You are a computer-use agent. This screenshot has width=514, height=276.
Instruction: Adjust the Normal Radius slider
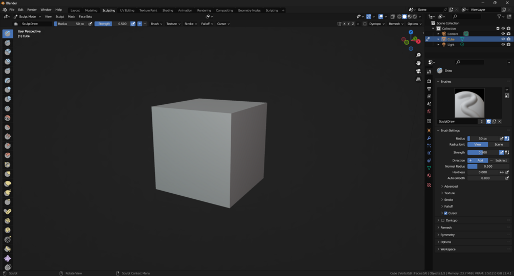coord(488,166)
